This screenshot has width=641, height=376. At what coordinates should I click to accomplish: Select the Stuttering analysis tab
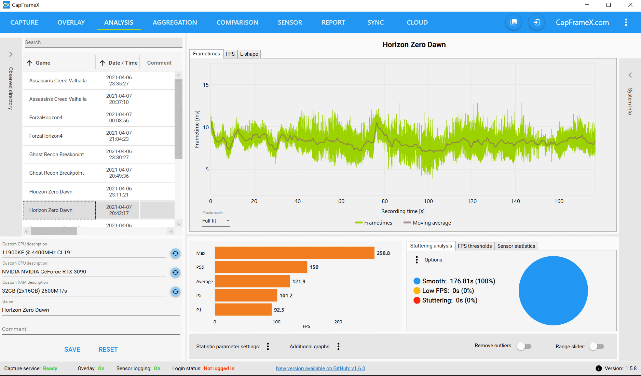point(431,246)
